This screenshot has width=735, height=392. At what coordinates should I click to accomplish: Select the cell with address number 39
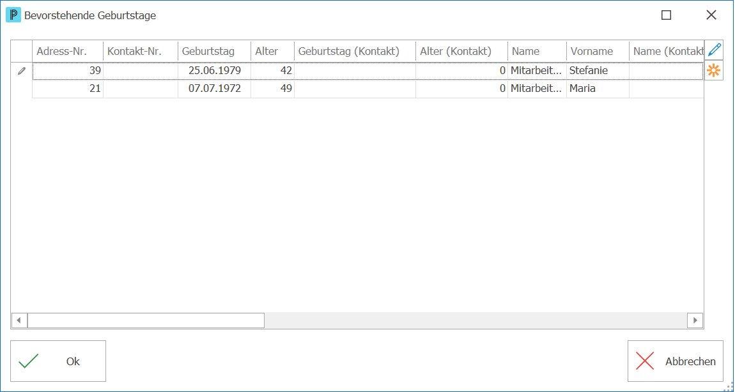tap(68, 72)
